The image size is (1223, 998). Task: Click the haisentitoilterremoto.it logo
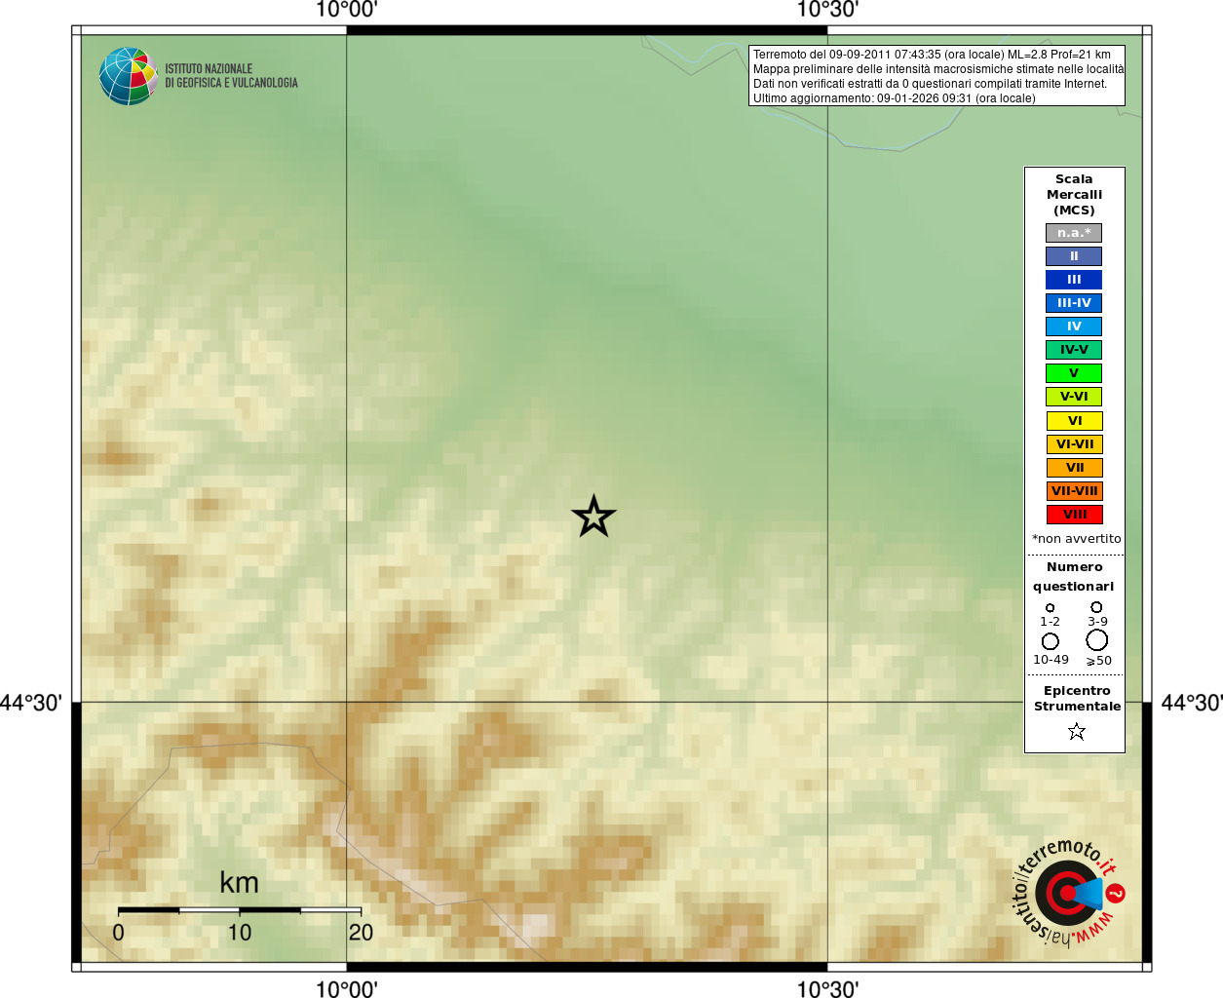coord(1069,893)
